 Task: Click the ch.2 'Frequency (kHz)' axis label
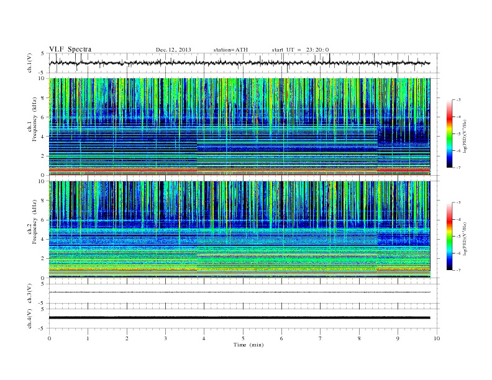coord(34,222)
